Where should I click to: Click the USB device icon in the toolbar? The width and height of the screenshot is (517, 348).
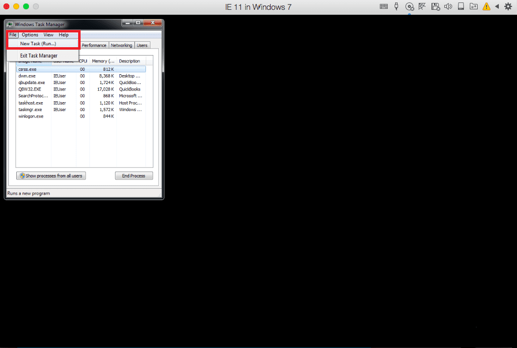(x=396, y=6)
